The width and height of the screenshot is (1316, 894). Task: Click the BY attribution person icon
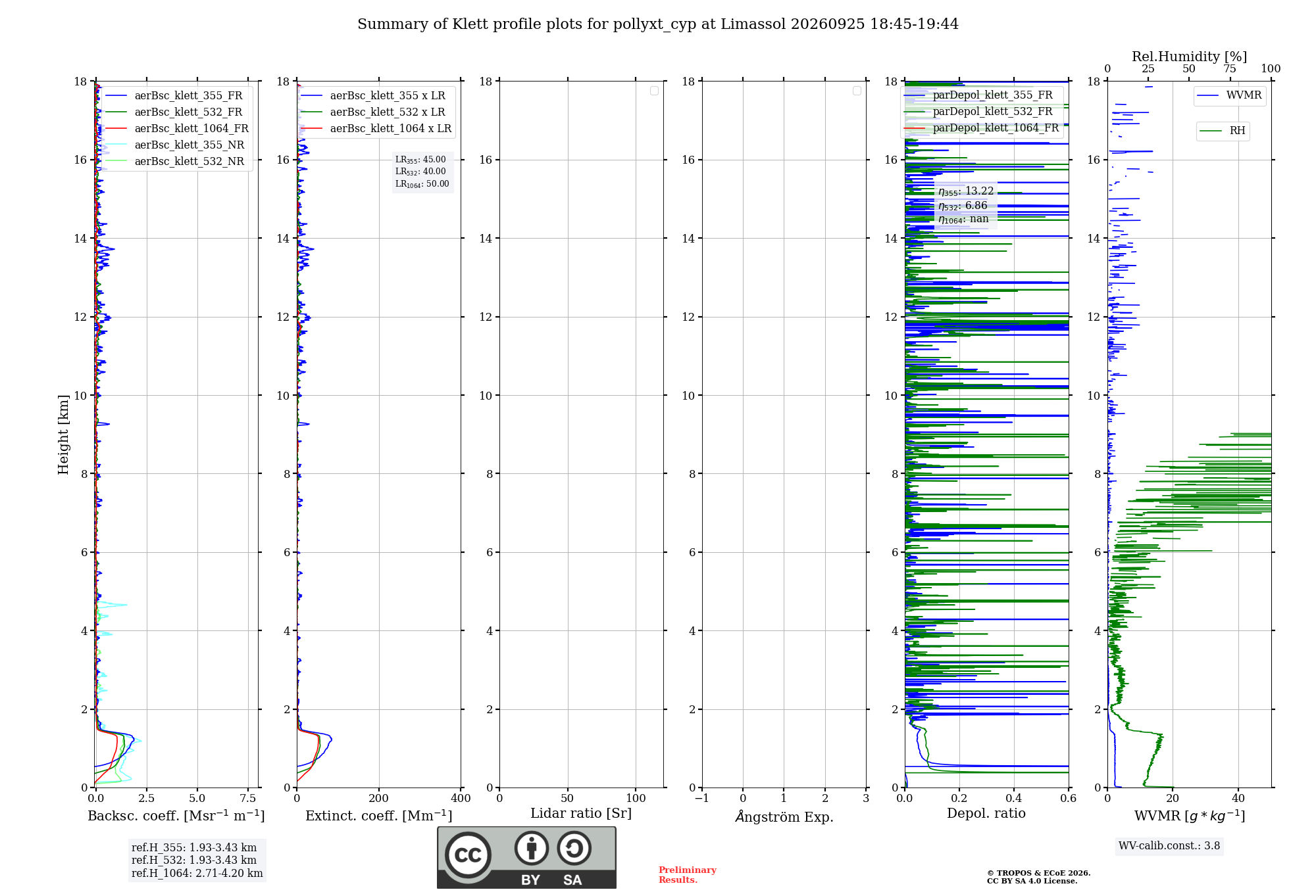click(532, 848)
